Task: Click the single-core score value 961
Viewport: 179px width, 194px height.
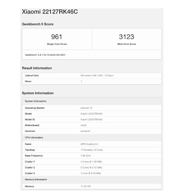Action: 57,37
